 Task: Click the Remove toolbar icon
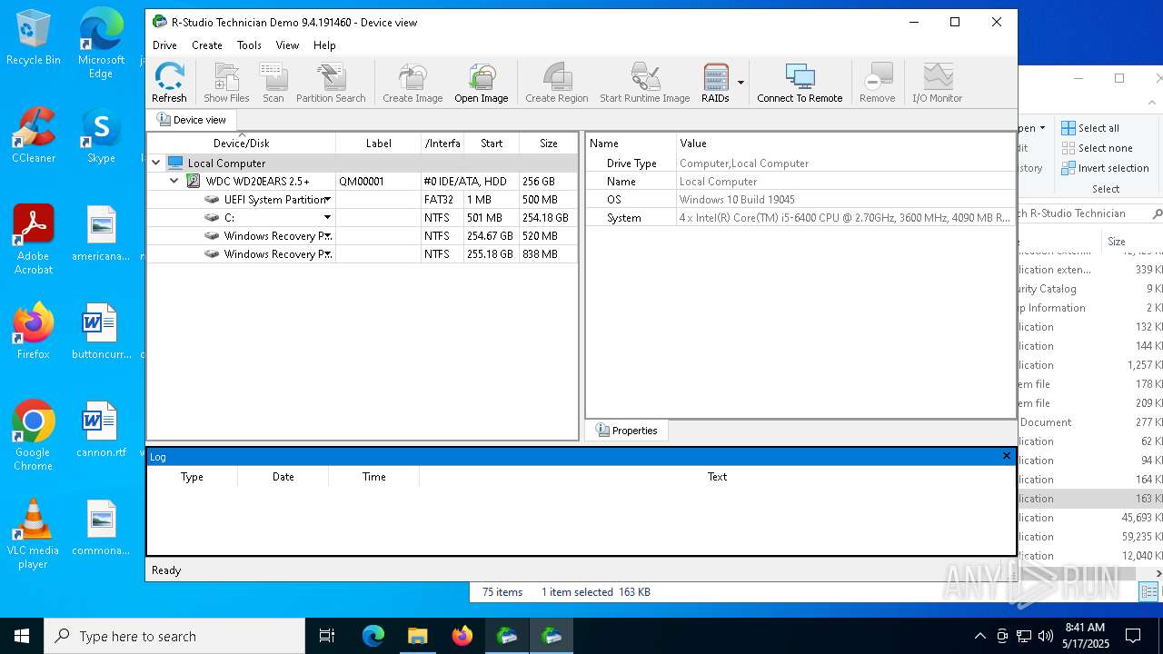click(x=878, y=83)
